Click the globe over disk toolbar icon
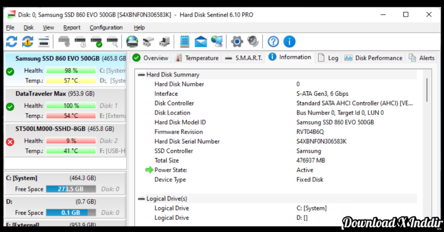Image resolution: width=444 pixels, height=232 pixels. 132,42
